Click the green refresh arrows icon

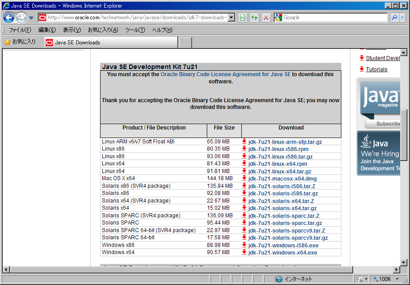point(254,17)
